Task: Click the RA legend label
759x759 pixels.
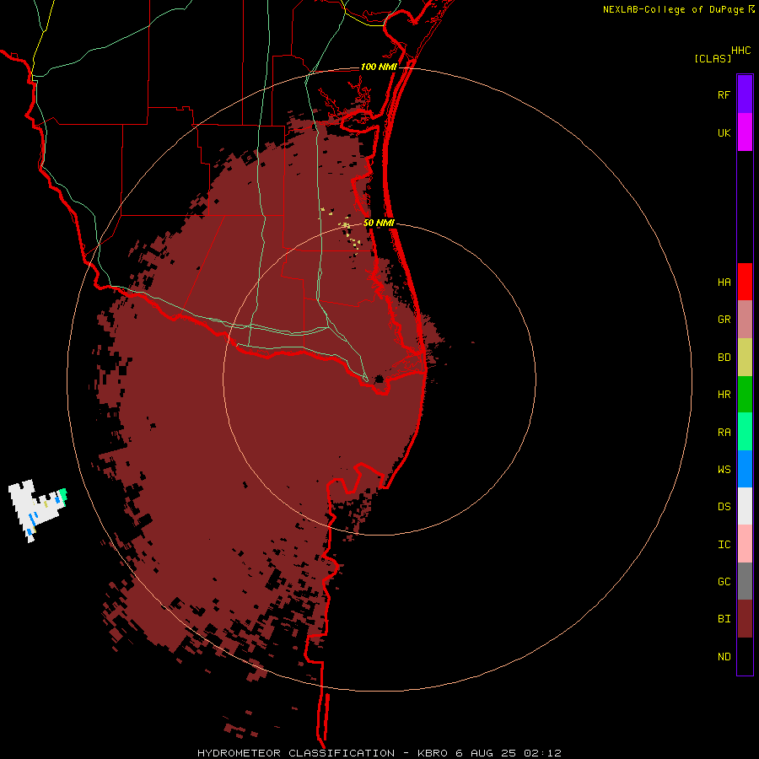Action: tap(724, 433)
